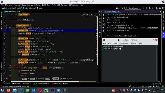Collapse main method fold marker line 6
Image resolution: width=165 pixels, height=93 pixels.
[10, 28]
